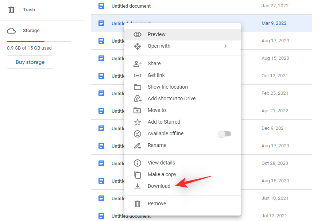Select Move to menu entry
Image resolution: width=329 pixels, height=221 pixels.
tap(182, 110)
